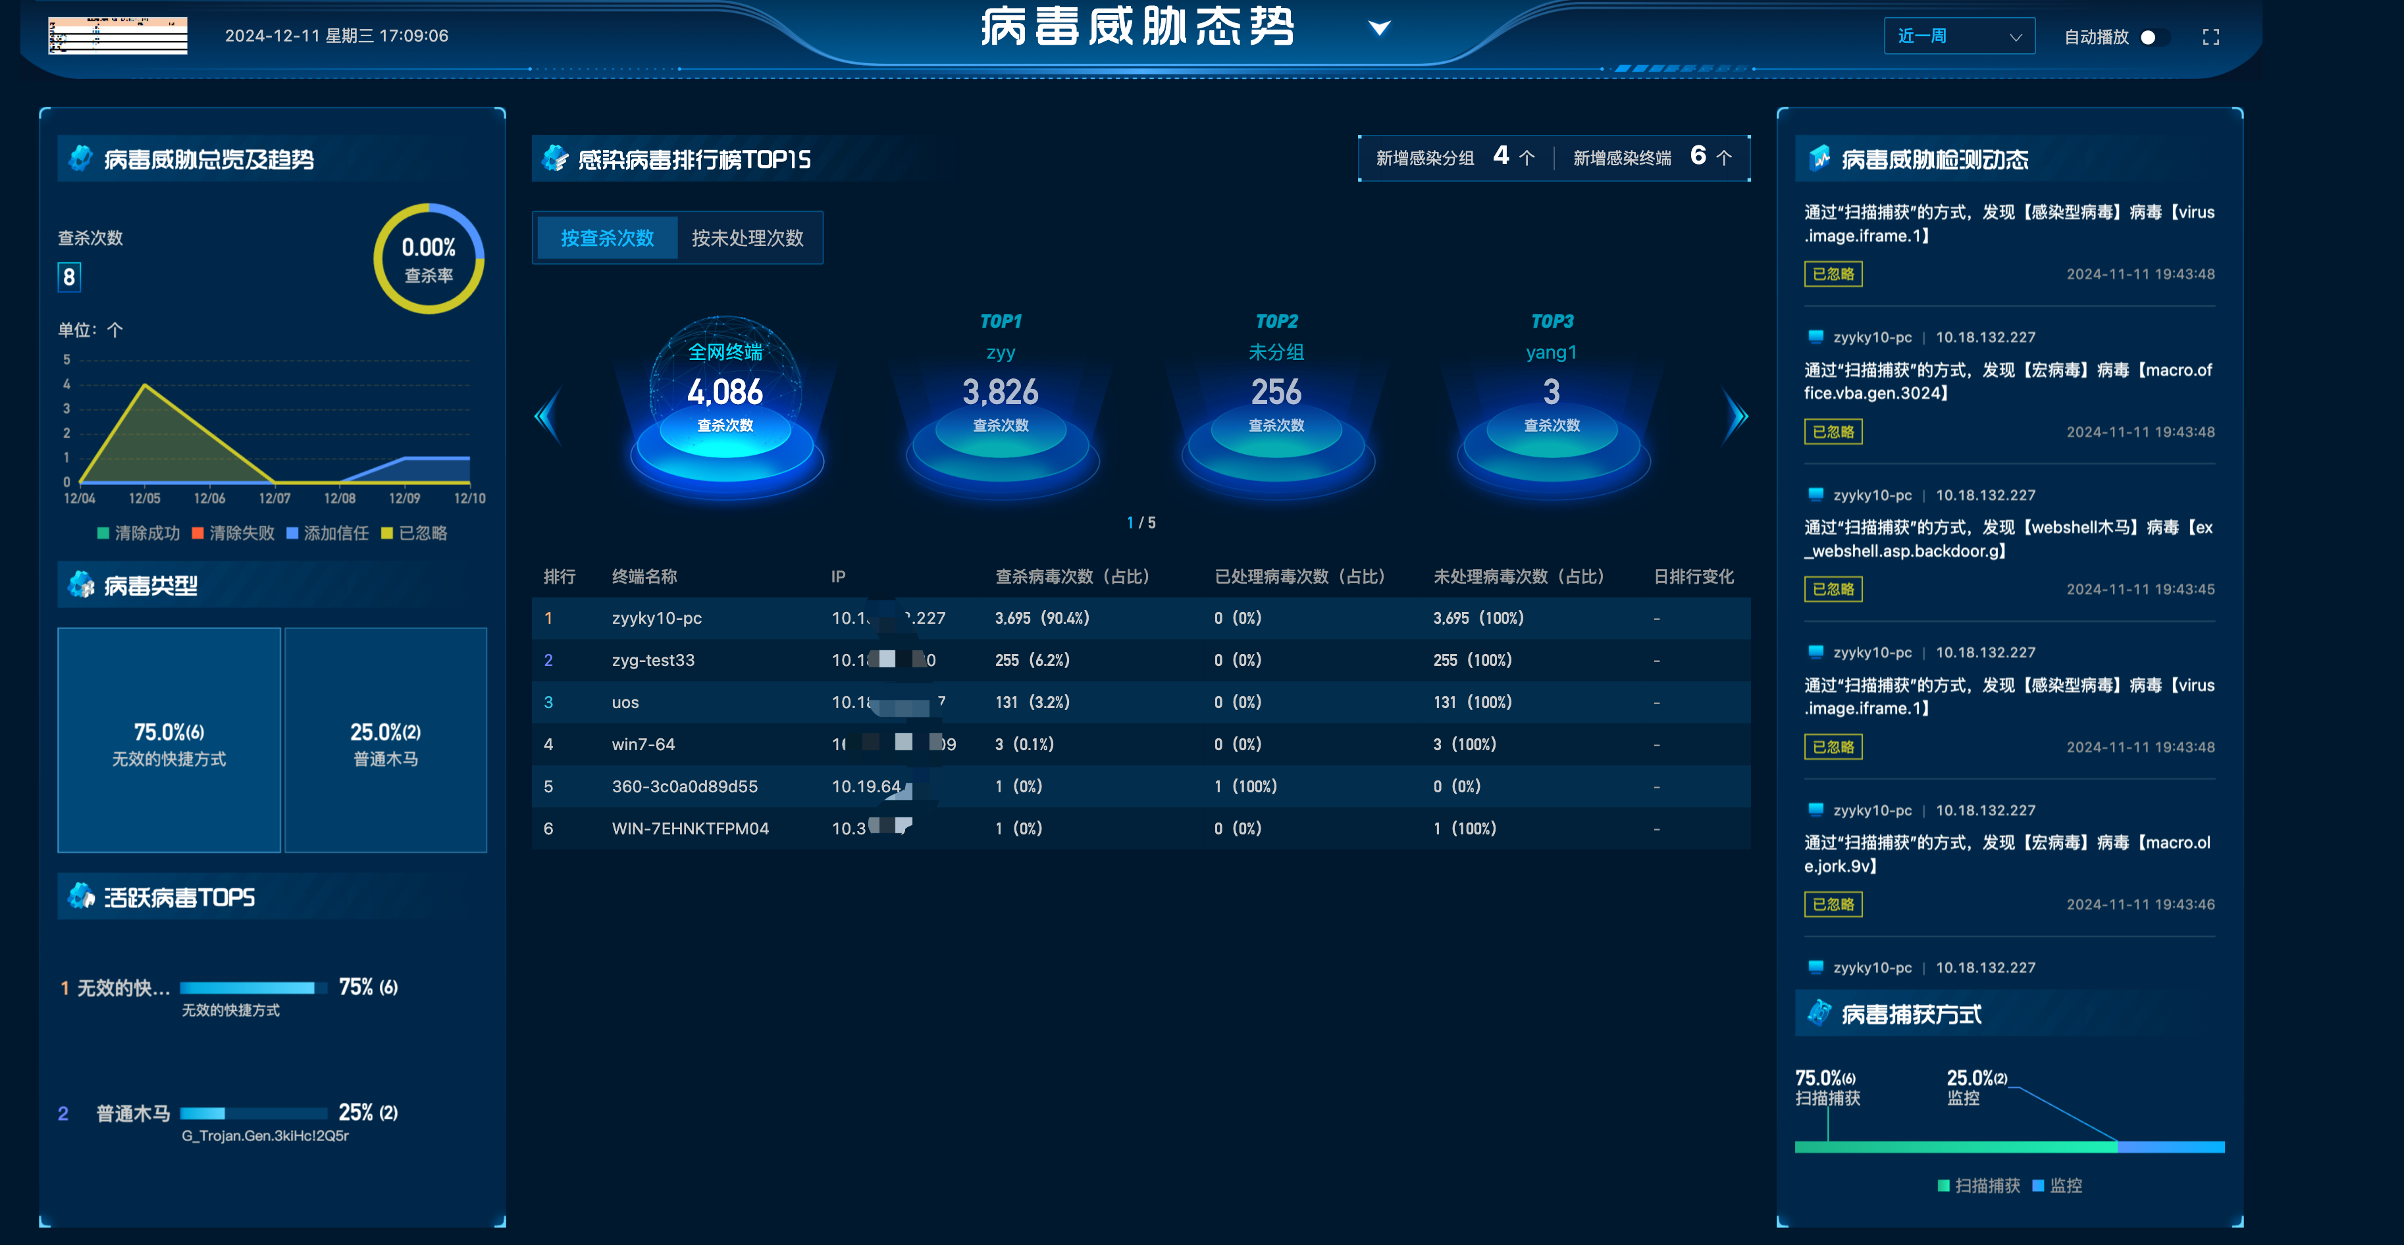Click the 25.0%(2) 监控 label
Screen dimensions: 2404x1245
1977,1087
